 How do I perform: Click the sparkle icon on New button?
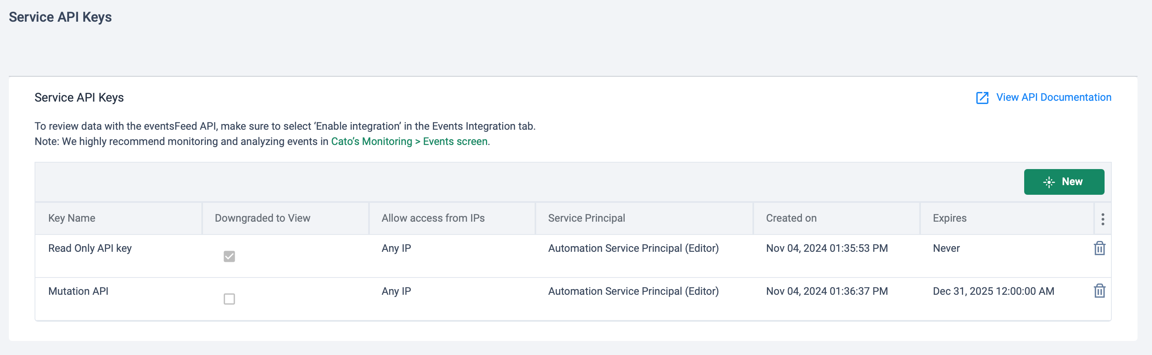pyautogui.click(x=1049, y=182)
